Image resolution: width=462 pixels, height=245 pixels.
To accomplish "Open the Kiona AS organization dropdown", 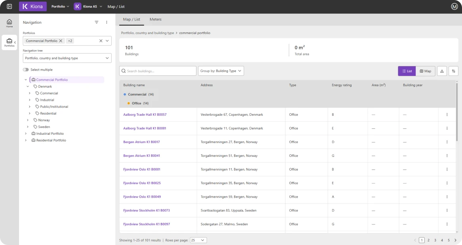I will [x=92, y=6].
